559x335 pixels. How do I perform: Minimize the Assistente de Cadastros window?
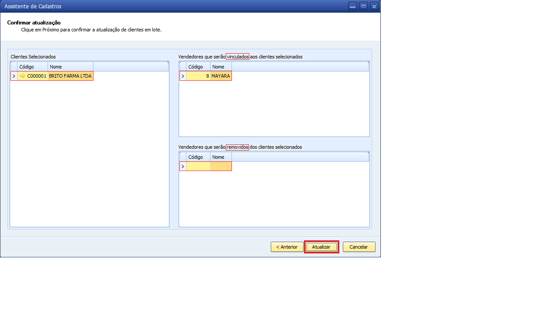pos(352,6)
